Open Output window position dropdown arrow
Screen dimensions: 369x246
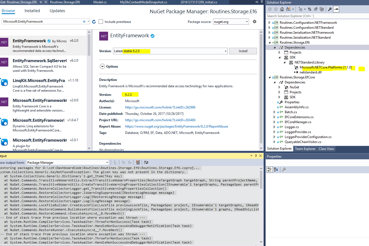[251, 156]
